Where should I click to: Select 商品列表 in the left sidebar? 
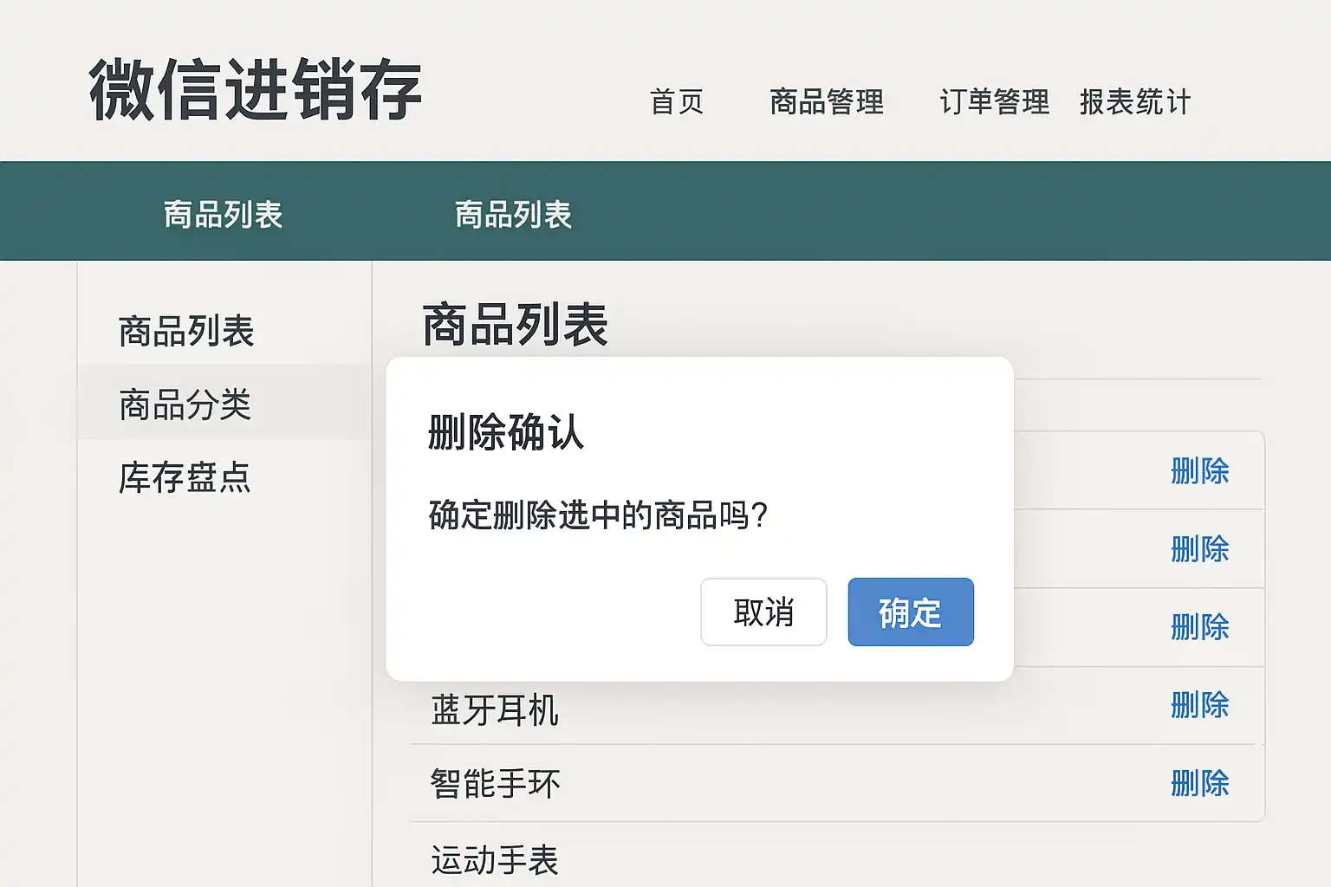(x=186, y=331)
